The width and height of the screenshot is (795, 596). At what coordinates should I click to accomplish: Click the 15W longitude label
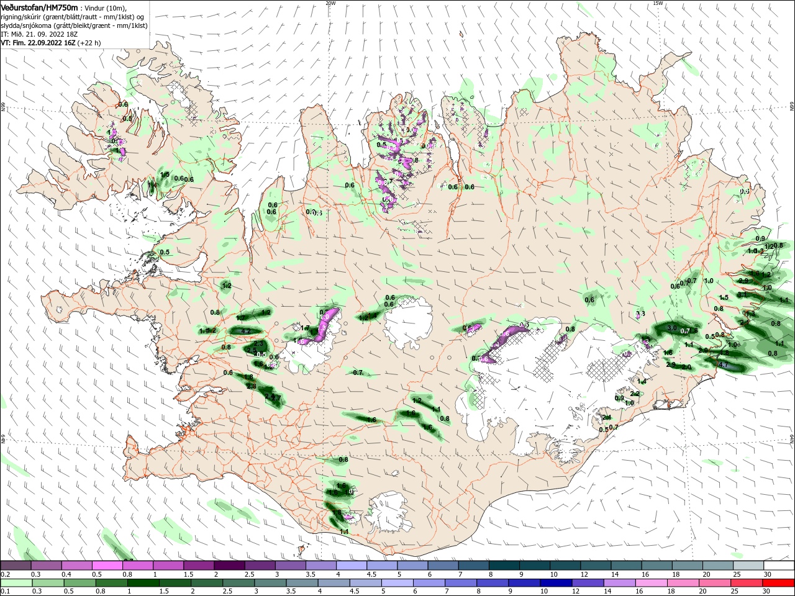pyautogui.click(x=658, y=3)
